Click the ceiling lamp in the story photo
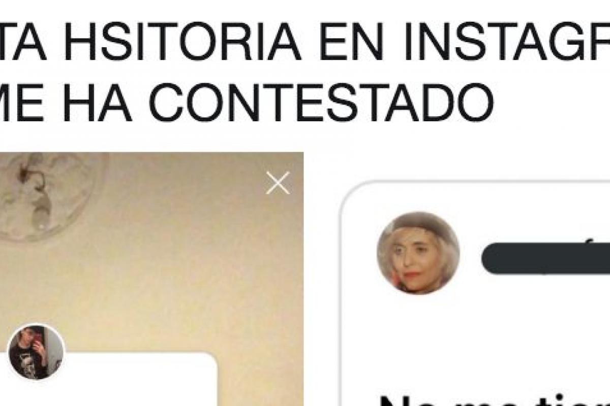Viewport: 610px width, 406px height. [x=51, y=195]
